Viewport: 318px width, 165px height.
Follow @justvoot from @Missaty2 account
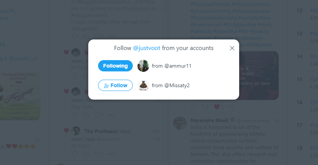[115, 85]
